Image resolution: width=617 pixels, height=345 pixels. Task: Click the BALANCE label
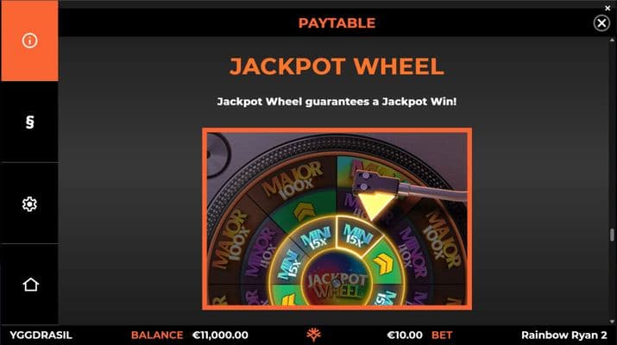pos(157,336)
